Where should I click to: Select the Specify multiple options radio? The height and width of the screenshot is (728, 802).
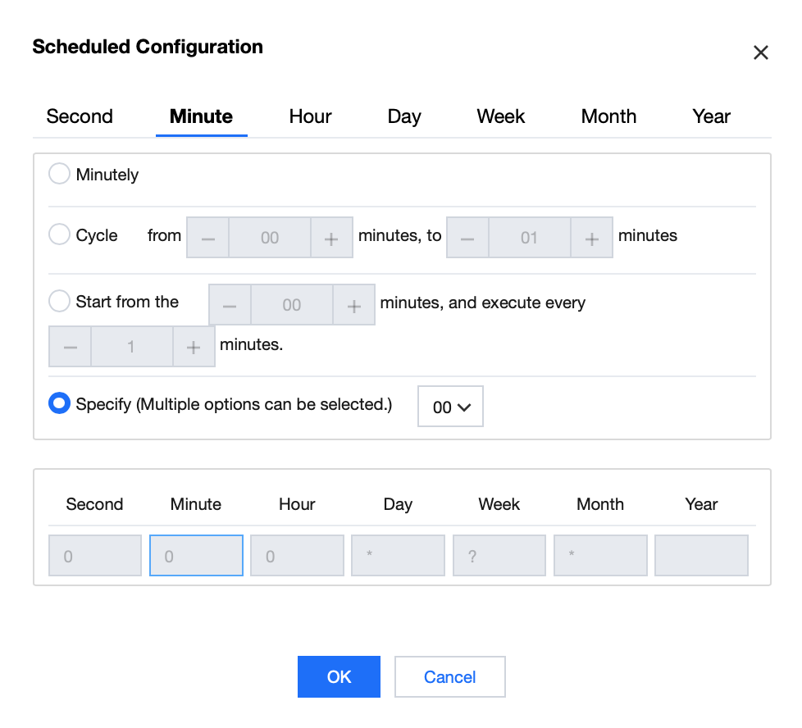click(x=60, y=404)
